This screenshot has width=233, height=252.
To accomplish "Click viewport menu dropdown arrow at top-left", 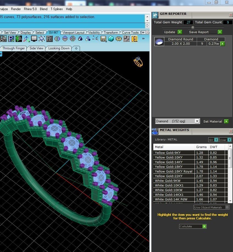I will [x=1, y=54].
